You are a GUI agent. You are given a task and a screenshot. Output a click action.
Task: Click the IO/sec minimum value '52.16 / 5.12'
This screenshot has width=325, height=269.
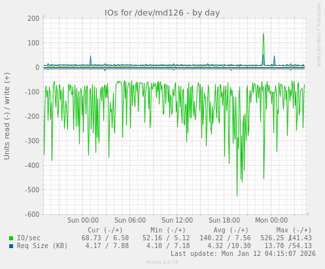point(166,238)
